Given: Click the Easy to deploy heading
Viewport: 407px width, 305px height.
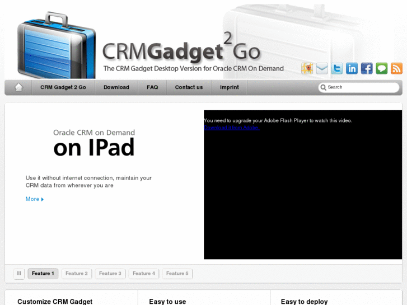Looking at the screenshot, I should click(x=304, y=302).
